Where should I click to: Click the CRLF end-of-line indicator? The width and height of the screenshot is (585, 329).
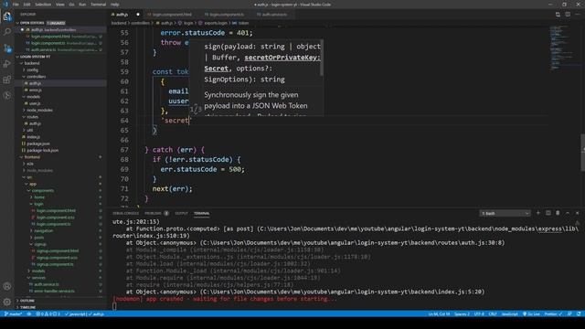point(493,314)
